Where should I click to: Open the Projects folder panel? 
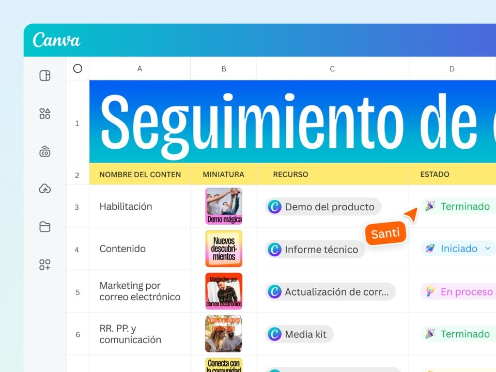point(45,227)
